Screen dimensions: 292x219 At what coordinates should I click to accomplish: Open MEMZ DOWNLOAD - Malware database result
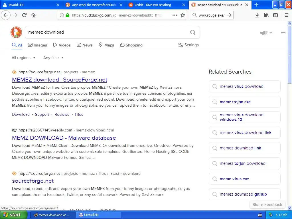[x=64, y=138]
